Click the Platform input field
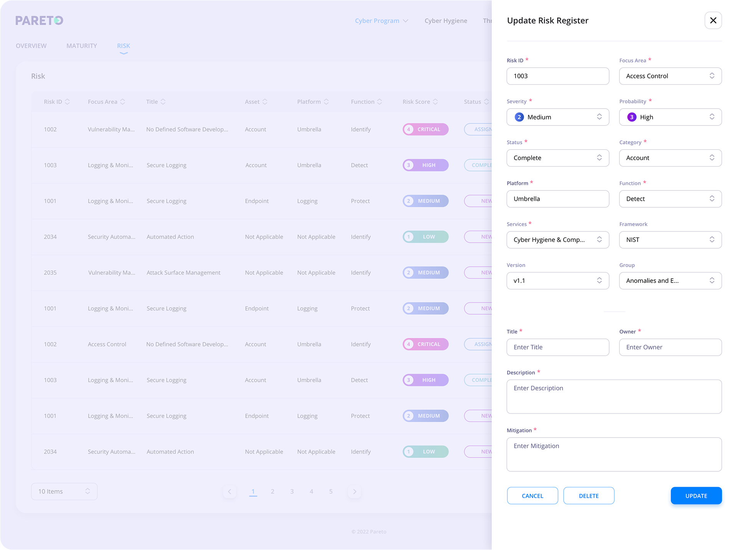 [x=558, y=199]
